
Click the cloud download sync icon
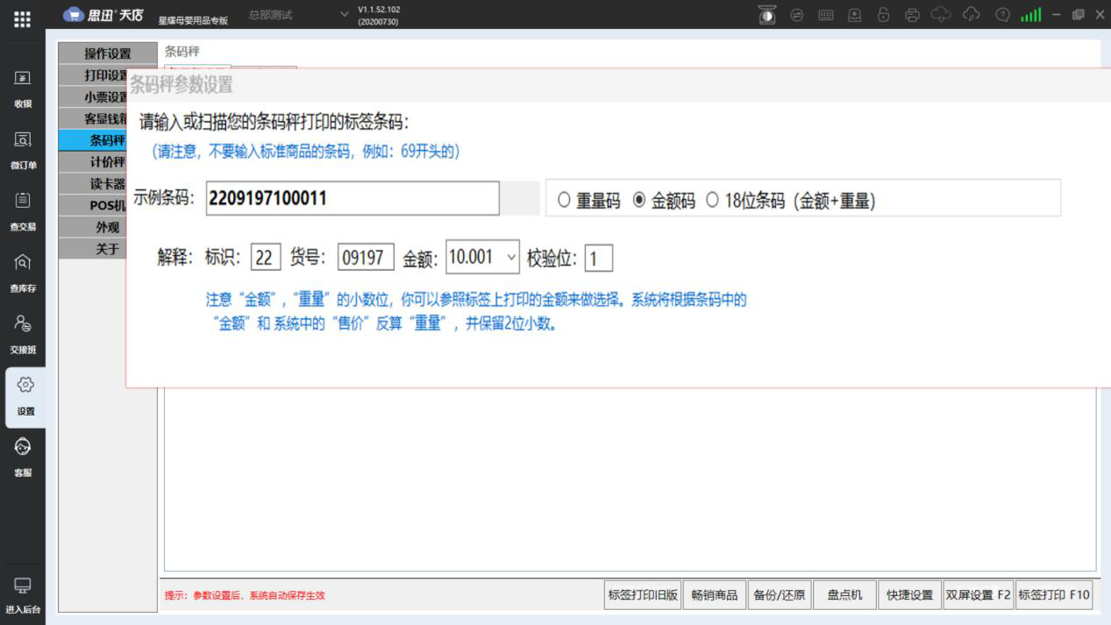[x=942, y=15]
